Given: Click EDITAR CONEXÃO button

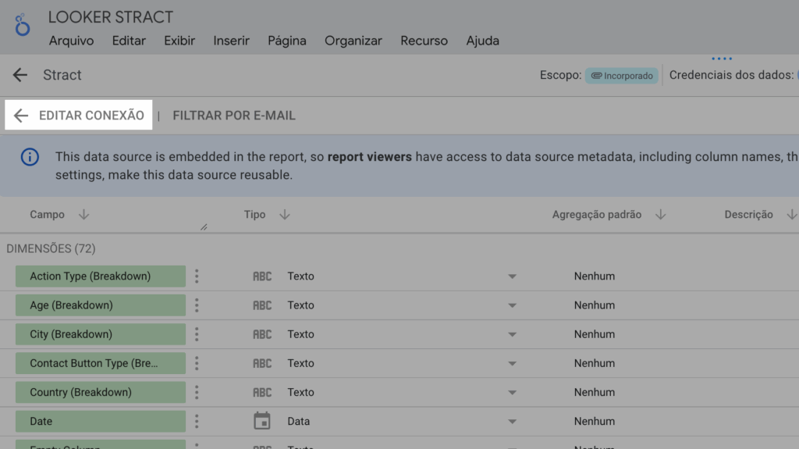Looking at the screenshot, I should tap(80, 116).
